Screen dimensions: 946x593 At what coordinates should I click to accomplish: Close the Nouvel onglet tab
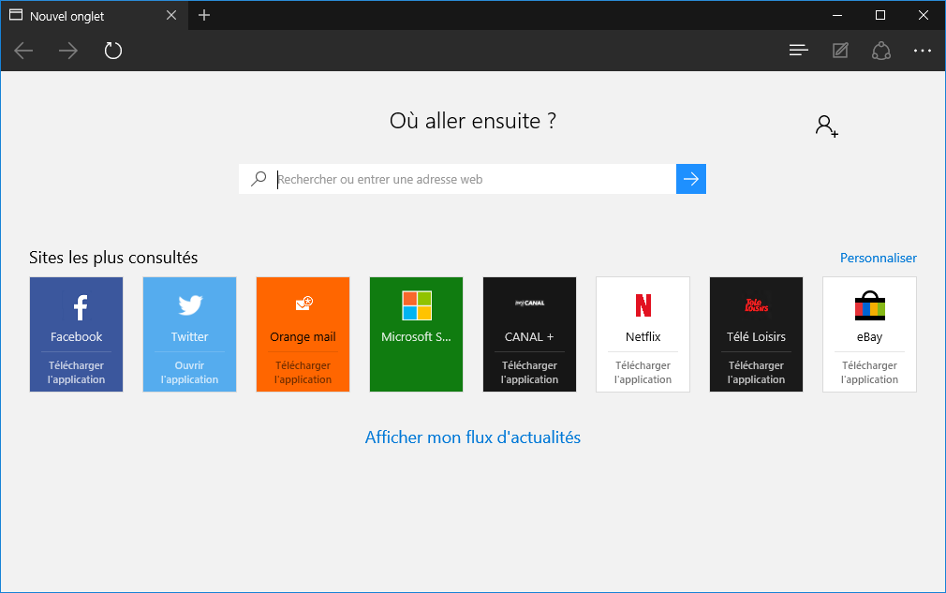170,15
